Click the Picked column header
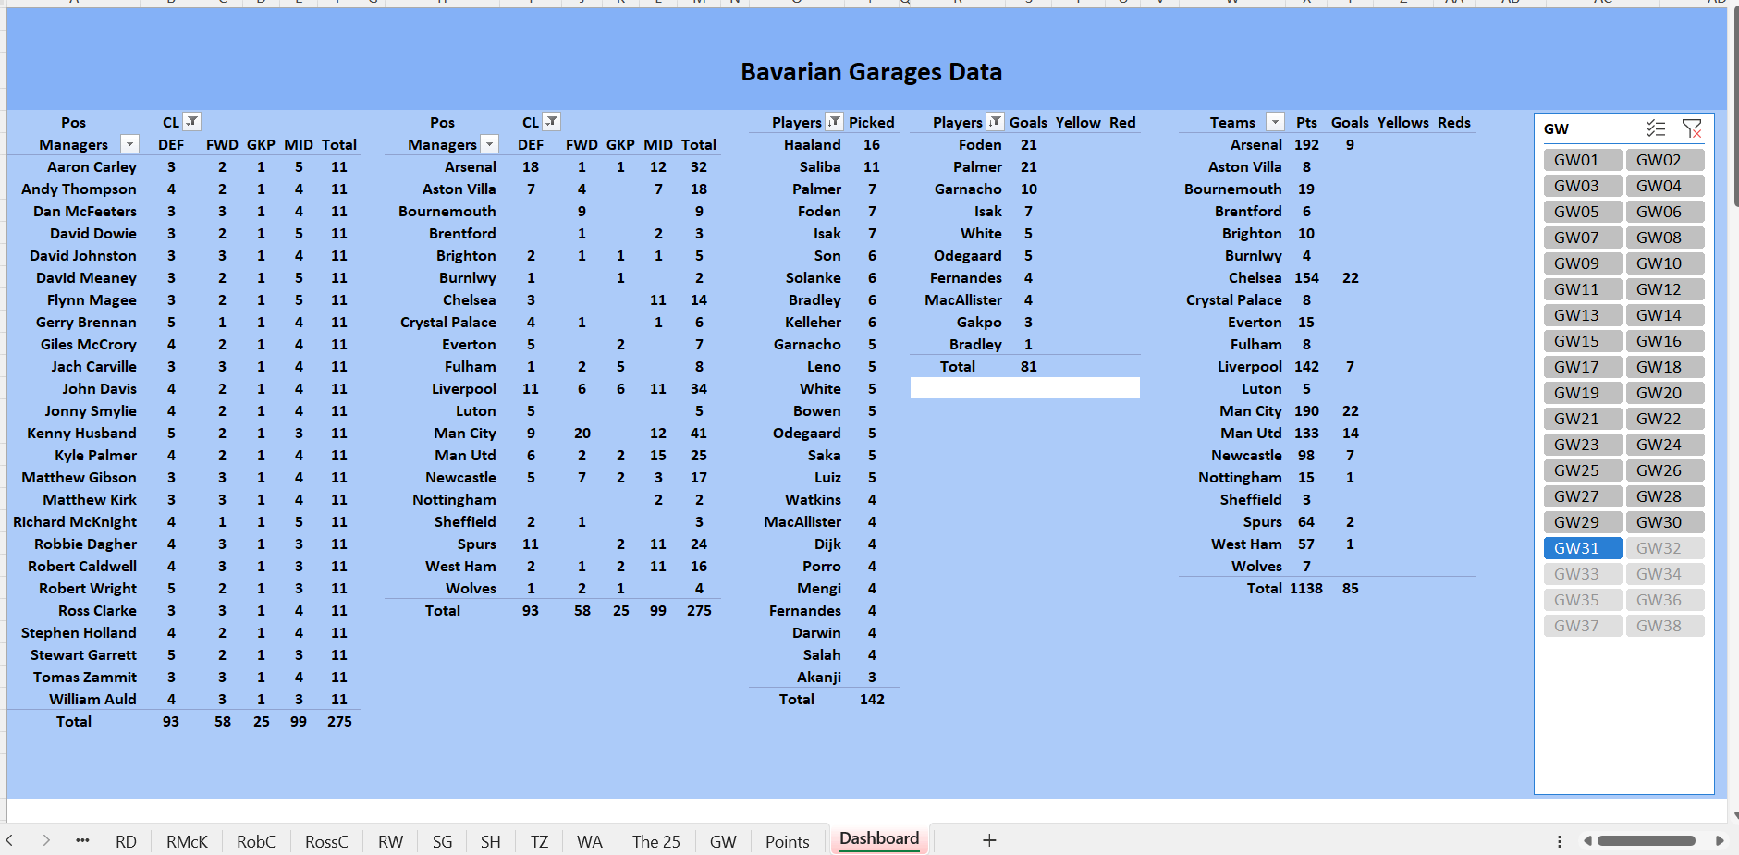This screenshot has width=1739, height=855. pos(872,123)
